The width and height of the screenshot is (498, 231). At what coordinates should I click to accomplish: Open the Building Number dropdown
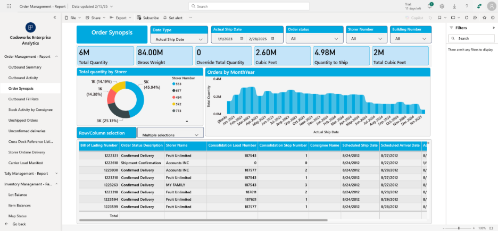(411, 39)
